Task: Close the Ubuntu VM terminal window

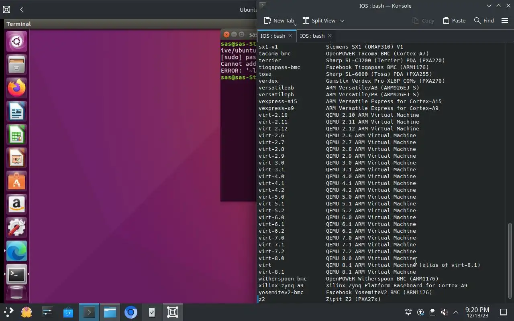Action: pyautogui.click(x=226, y=35)
